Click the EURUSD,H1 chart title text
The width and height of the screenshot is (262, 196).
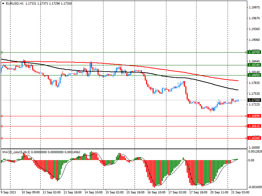15,4
